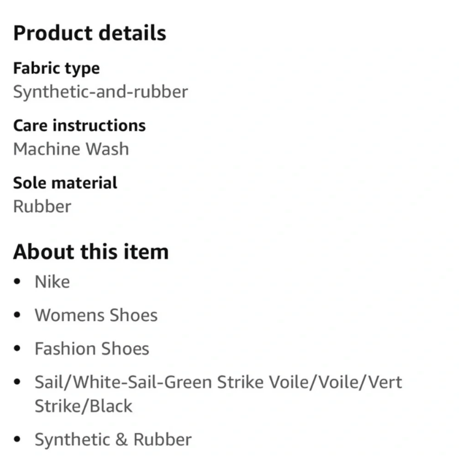Image resolution: width=459 pixels, height=459 pixels.
Task: Select the Fabric type label
Action: point(56,69)
